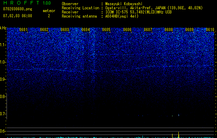Click the 0.6 kHz axis label
The image size is (217, 138).
click(3, 131)
